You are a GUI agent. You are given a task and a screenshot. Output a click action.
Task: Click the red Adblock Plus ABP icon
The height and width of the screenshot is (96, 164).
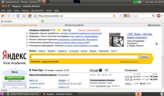(x=159, y=16)
